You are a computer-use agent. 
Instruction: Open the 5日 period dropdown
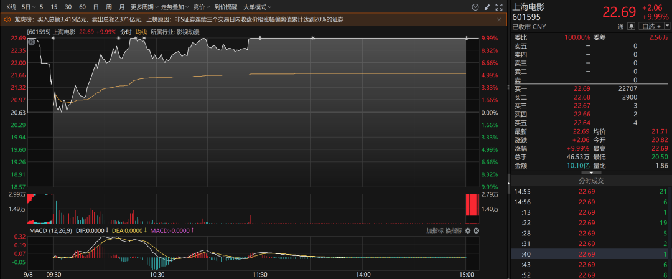coord(28,7)
